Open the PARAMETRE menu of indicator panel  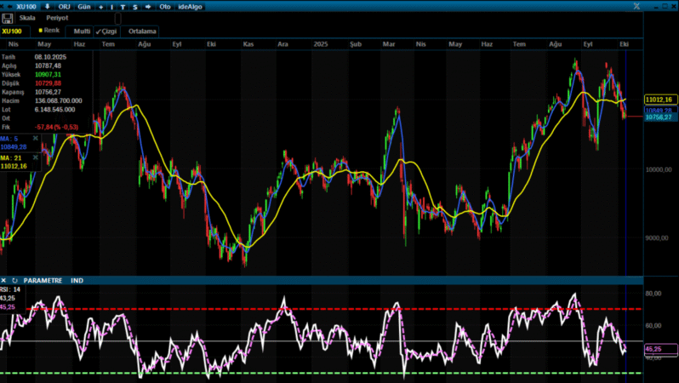point(43,280)
